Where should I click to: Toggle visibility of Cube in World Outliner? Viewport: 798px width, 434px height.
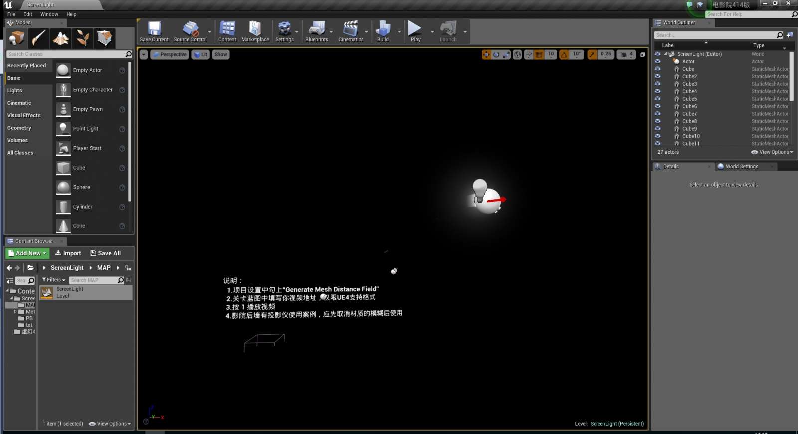pyautogui.click(x=657, y=69)
